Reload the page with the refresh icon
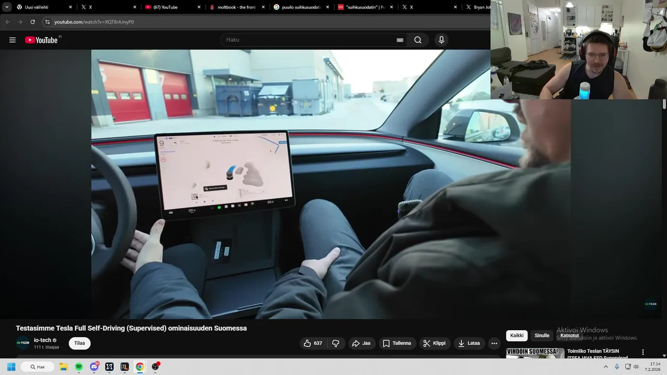667x375 pixels. click(x=32, y=22)
